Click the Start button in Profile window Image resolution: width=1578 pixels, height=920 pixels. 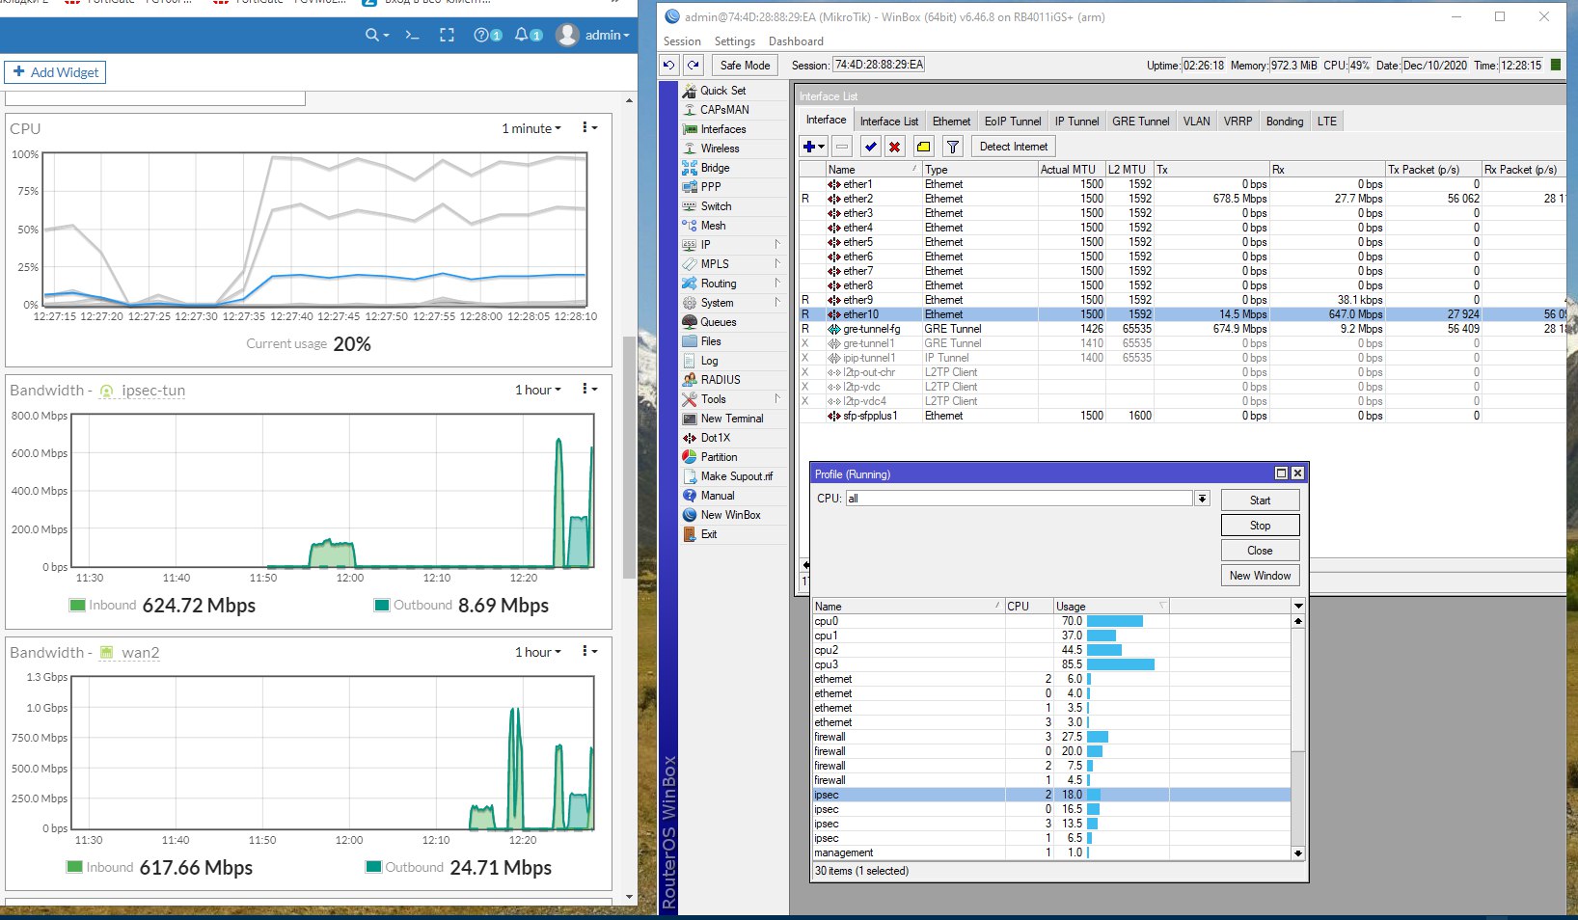tap(1260, 501)
